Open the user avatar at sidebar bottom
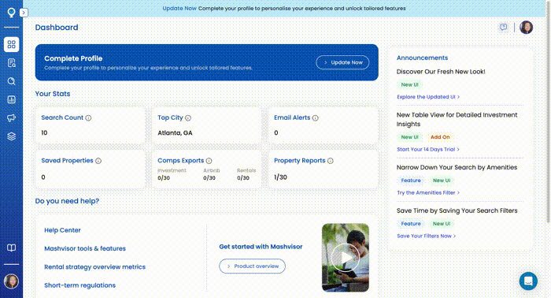Viewport: 551px width, 298px height. coord(11,281)
